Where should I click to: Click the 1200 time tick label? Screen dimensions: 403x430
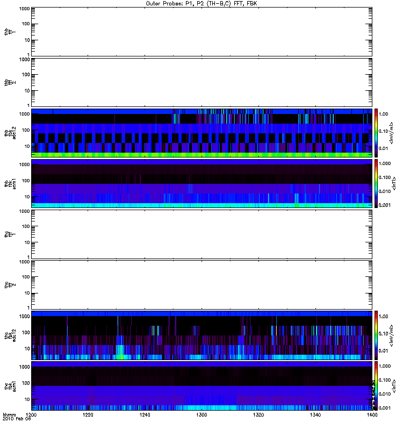click(31, 414)
